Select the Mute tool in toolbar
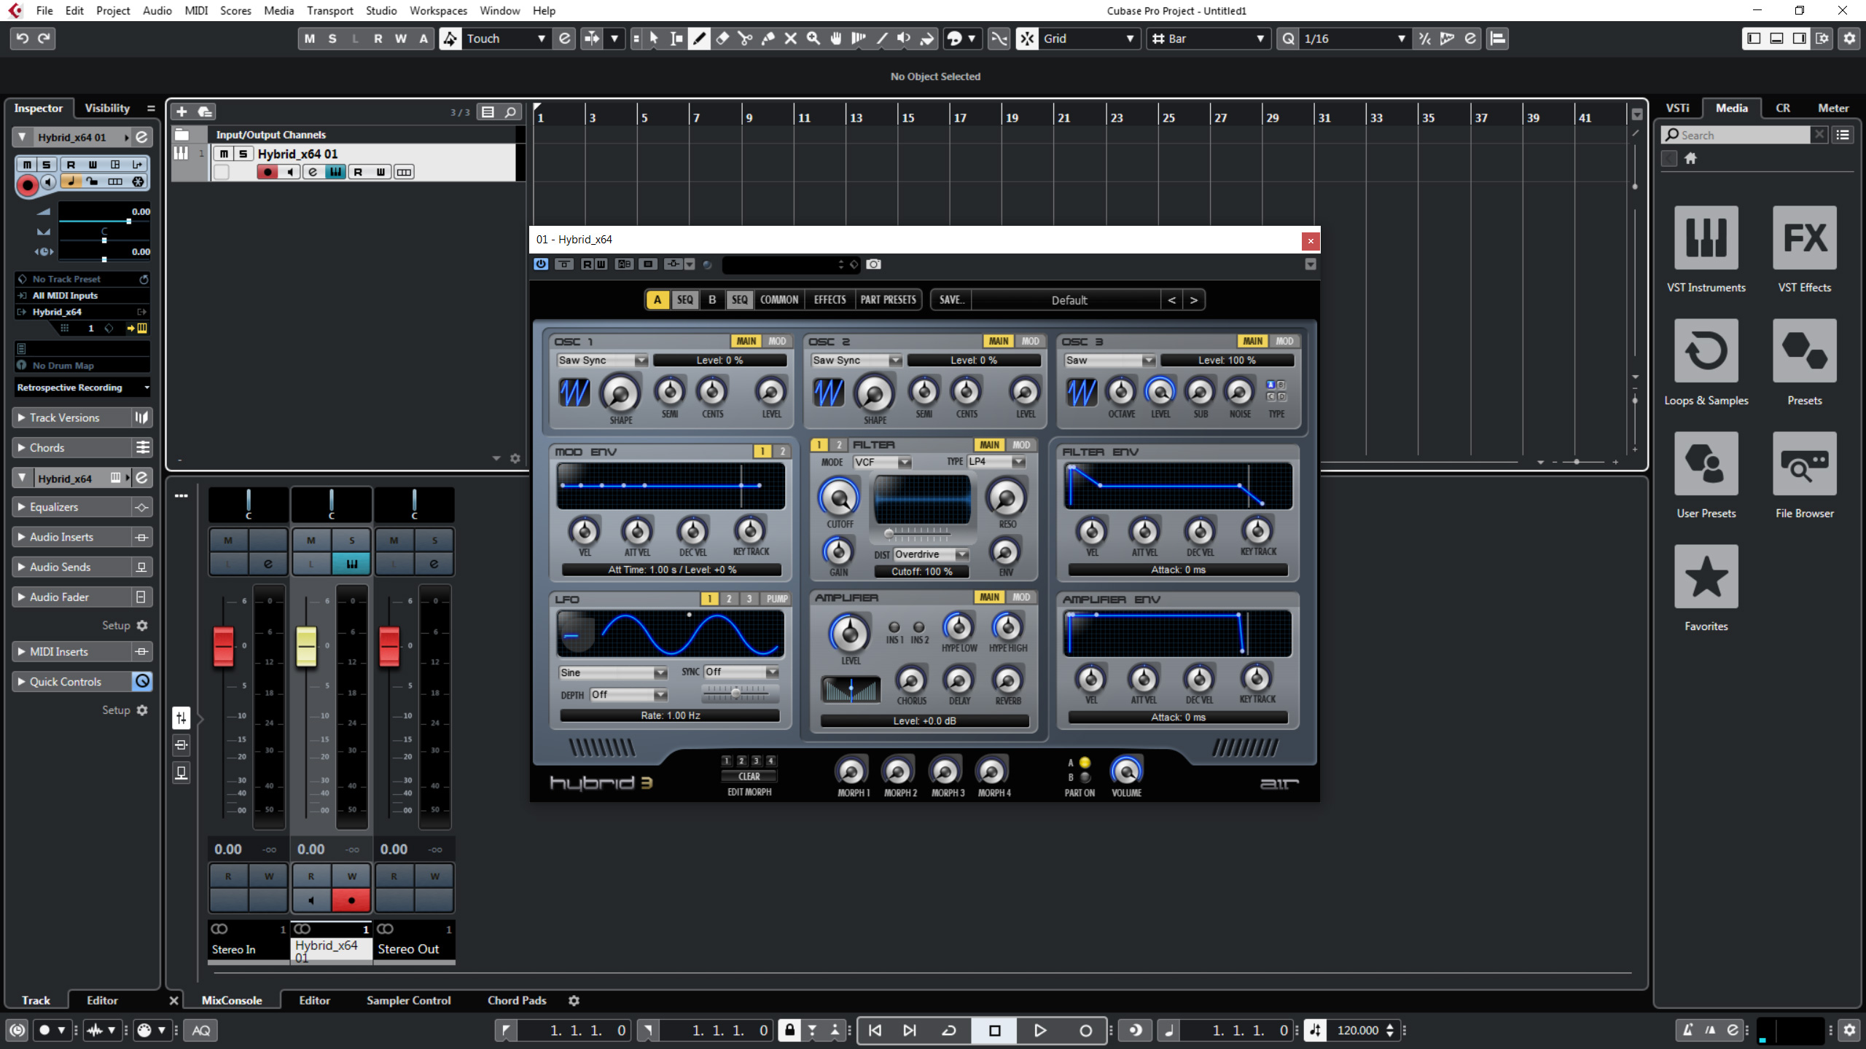The height and width of the screenshot is (1049, 1866). click(x=790, y=39)
